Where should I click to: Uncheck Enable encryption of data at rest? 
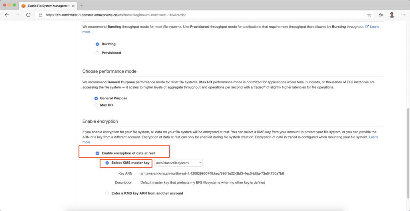point(97,153)
